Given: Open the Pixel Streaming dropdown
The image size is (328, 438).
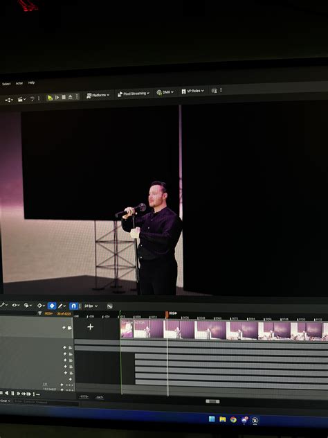Looking at the screenshot, I should tap(134, 94).
